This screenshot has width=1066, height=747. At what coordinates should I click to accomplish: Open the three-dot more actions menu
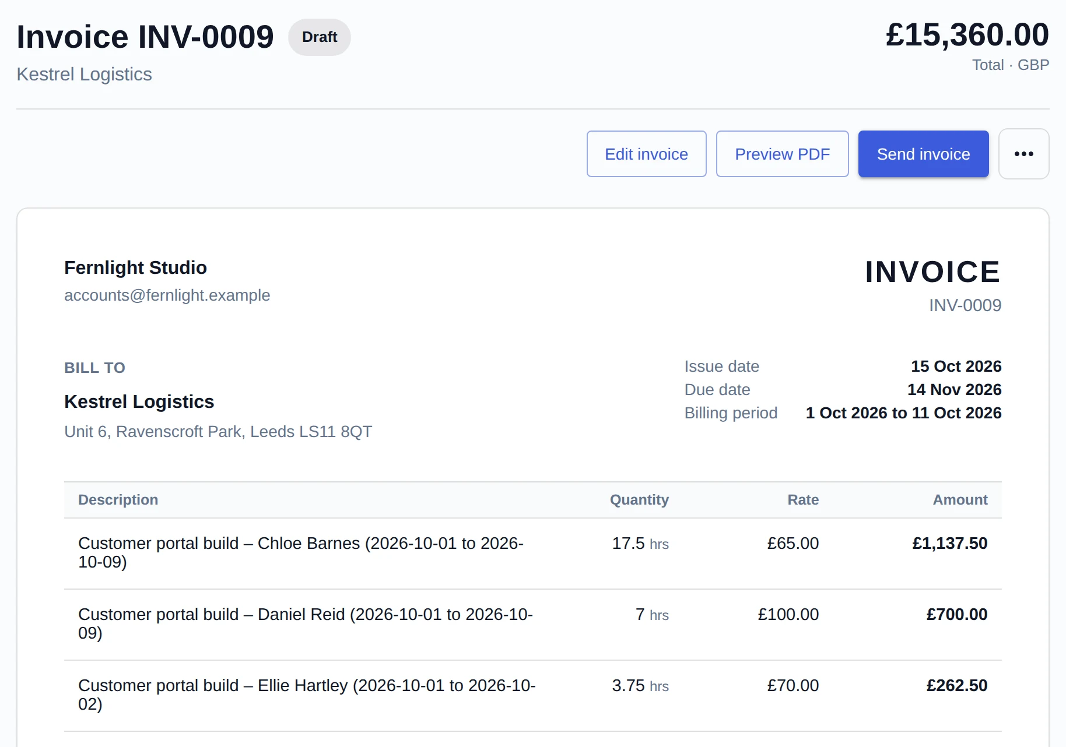[x=1023, y=154]
